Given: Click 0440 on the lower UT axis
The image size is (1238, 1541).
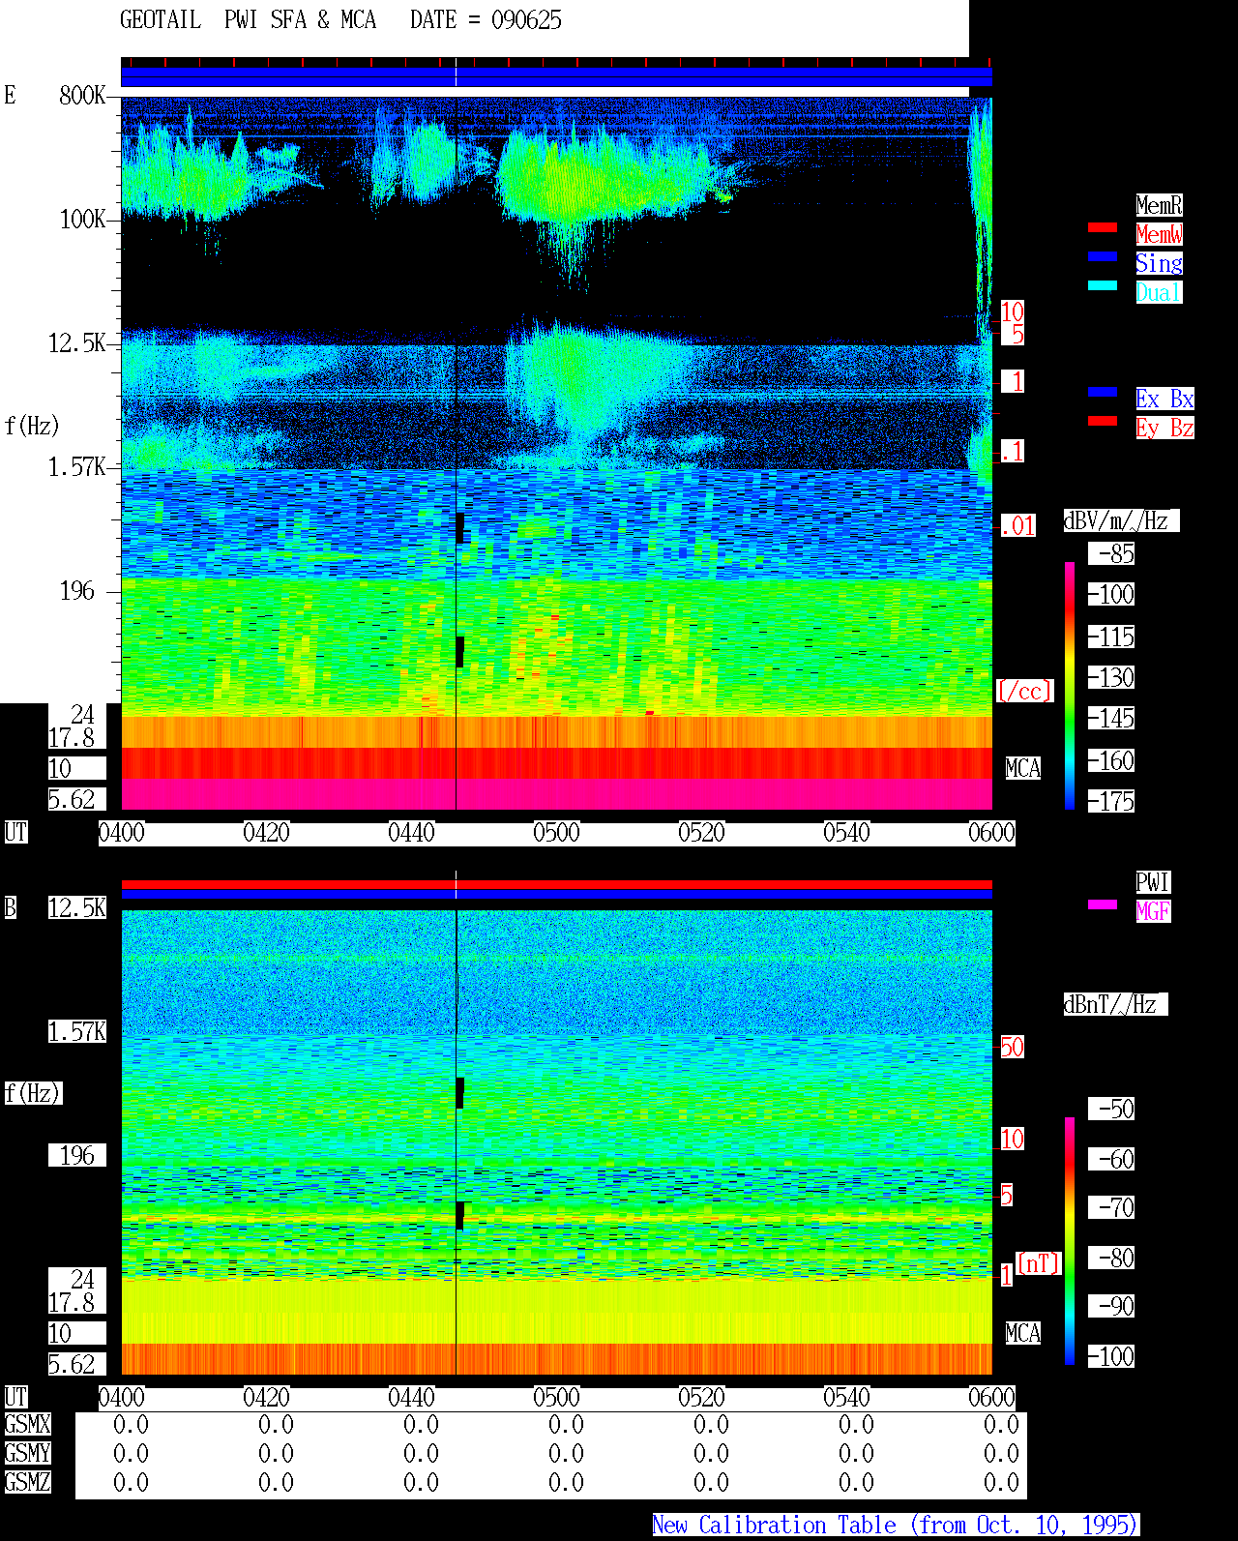Looking at the screenshot, I should click(411, 1397).
